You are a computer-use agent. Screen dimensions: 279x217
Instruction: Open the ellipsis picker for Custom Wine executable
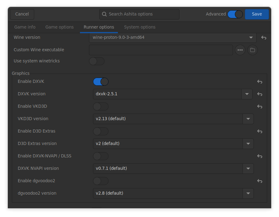240,50
